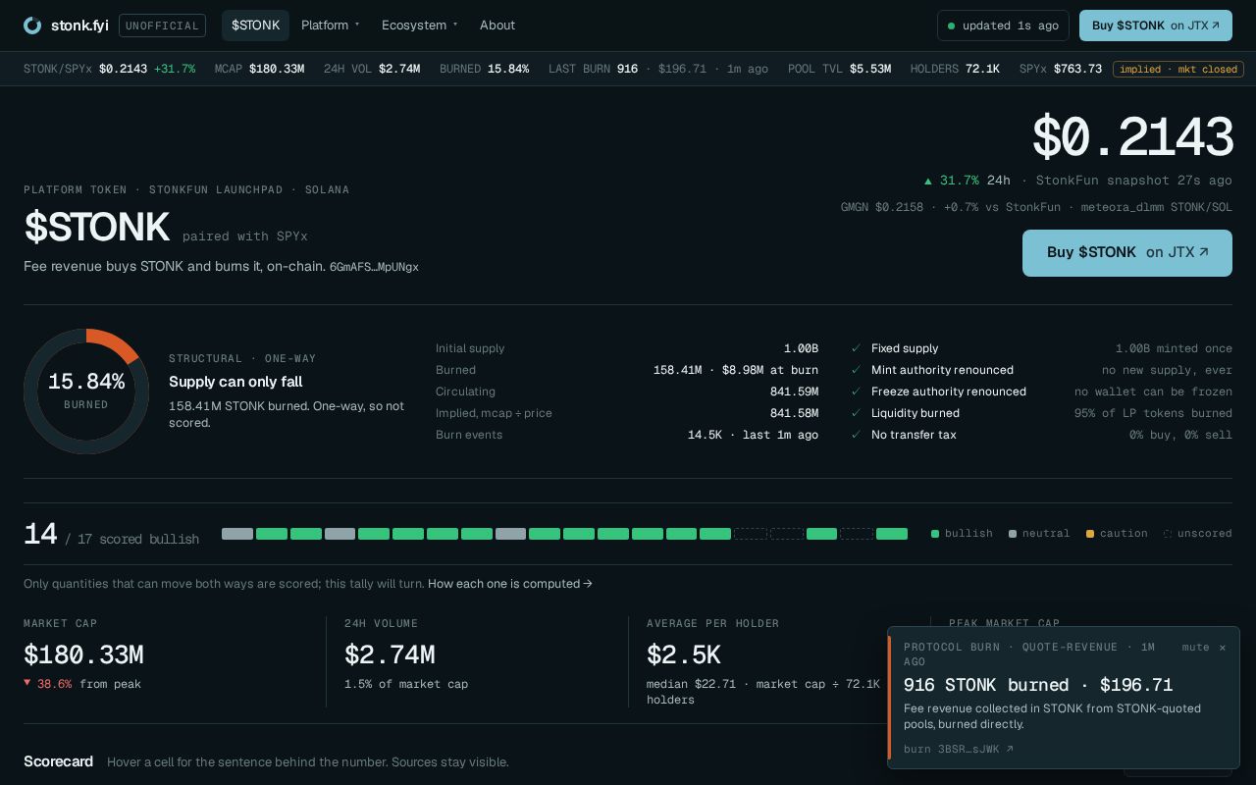
Task: Open the $STONK nav tab
Action: click(x=255, y=26)
